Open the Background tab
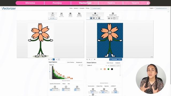 click(79, 62)
